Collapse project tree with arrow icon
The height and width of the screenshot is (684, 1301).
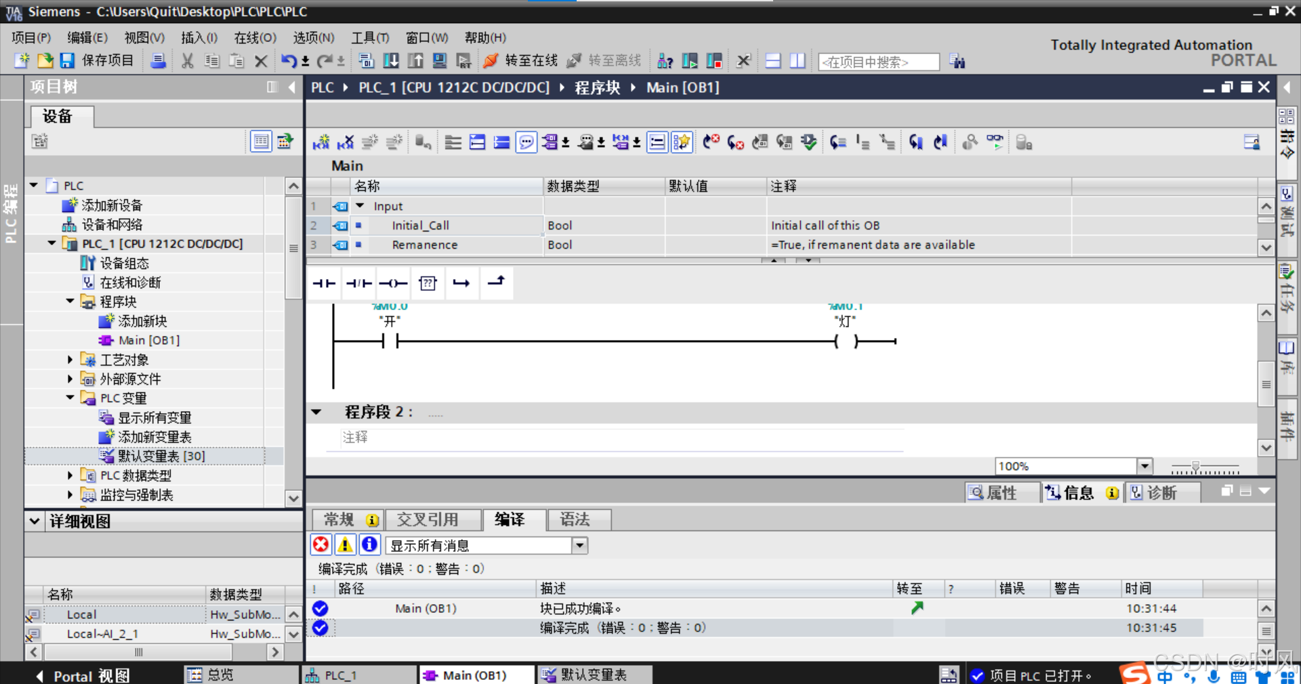291,87
